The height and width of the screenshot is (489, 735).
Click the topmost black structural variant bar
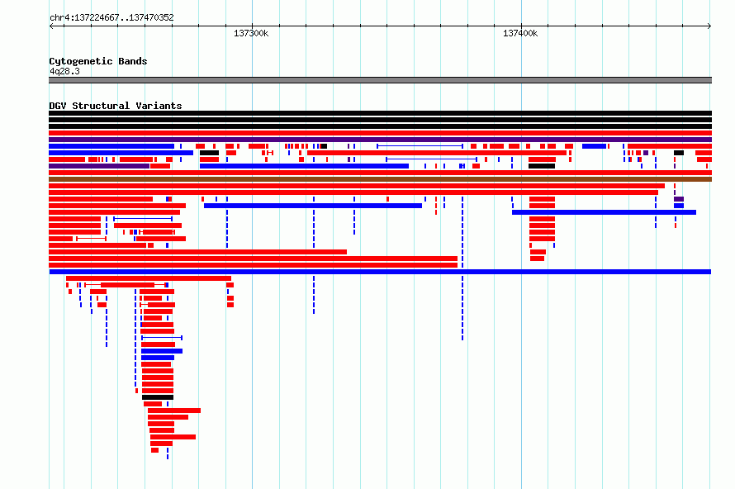click(x=380, y=113)
